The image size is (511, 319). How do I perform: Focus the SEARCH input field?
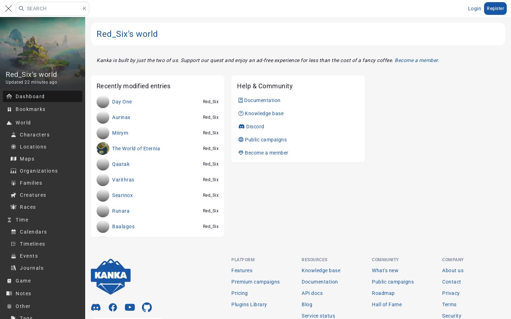point(53,9)
